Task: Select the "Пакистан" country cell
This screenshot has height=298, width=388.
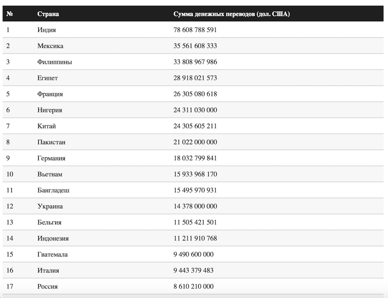Action: pos(51,142)
